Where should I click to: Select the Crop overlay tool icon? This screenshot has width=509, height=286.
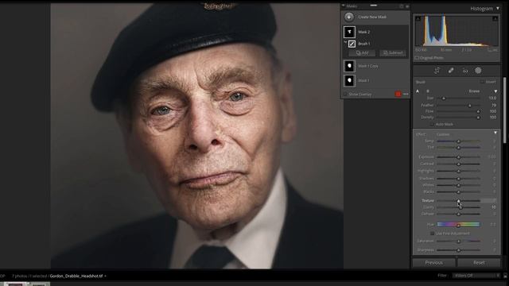click(x=437, y=71)
